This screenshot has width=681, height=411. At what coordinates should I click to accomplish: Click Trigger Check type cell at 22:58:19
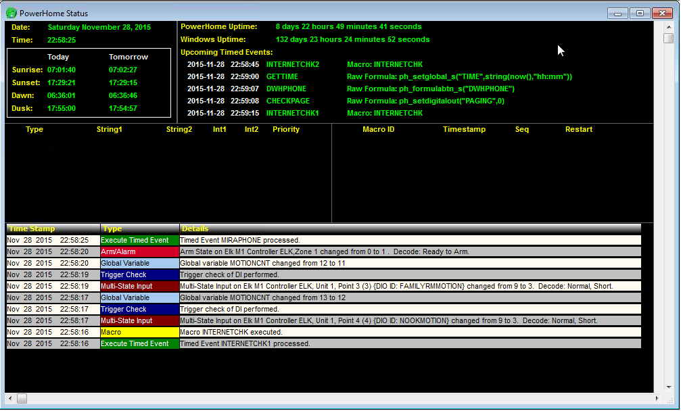[x=139, y=274]
